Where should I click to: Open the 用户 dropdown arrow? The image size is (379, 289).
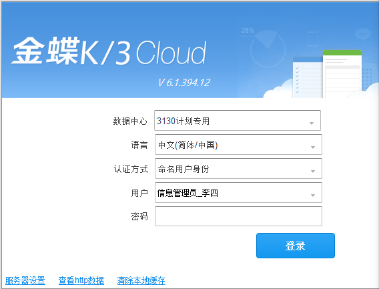tap(313, 195)
